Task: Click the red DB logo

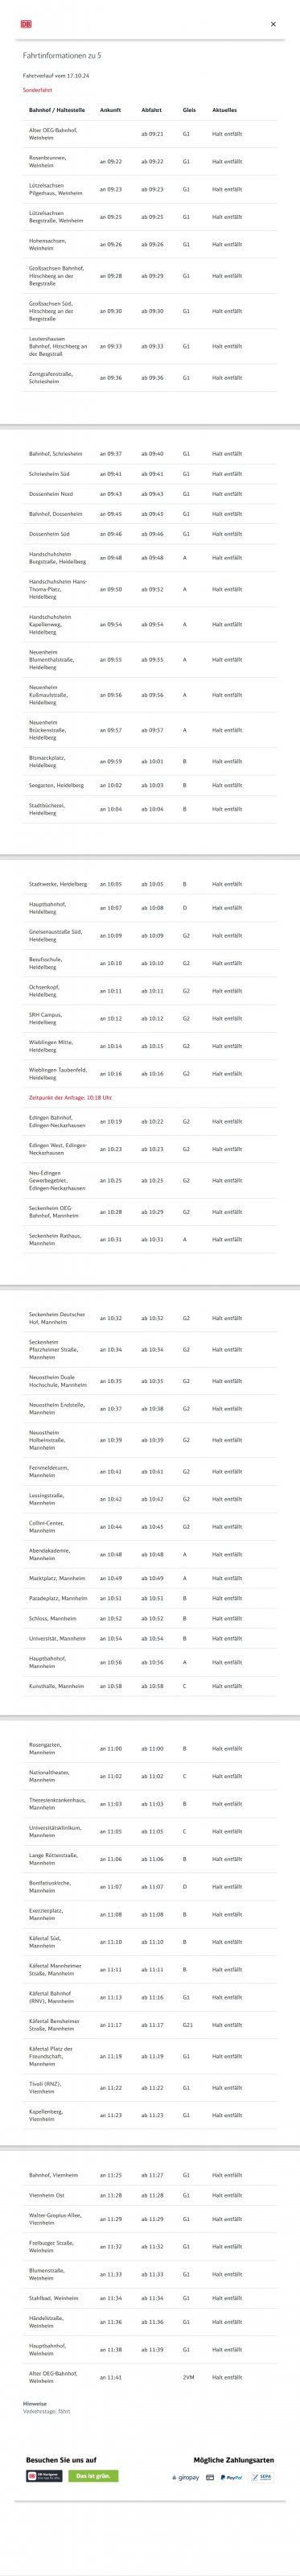Action: pyautogui.click(x=26, y=23)
